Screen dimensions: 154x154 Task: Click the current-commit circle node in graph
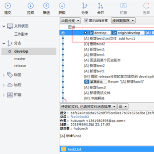click(x=63, y=33)
